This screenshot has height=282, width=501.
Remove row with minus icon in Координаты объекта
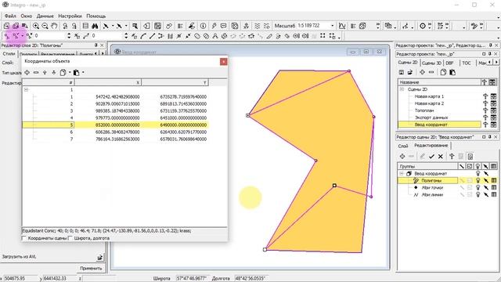pyautogui.click(x=36, y=73)
